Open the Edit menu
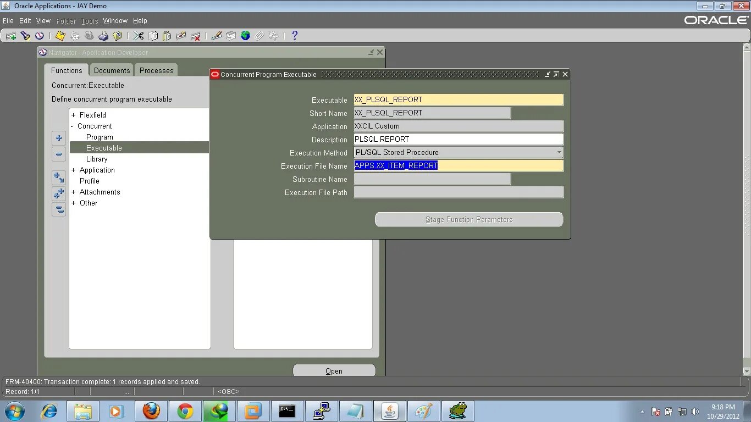The image size is (751, 422). click(25, 21)
